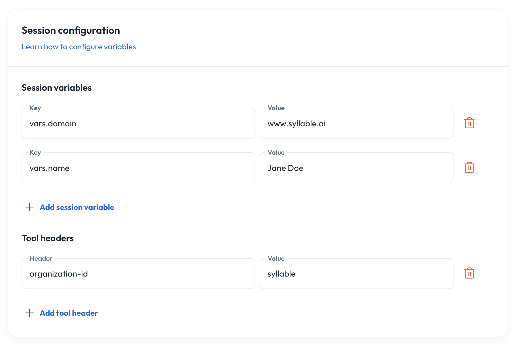
Task: Click the Session variables section title
Action: pyautogui.click(x=57, y=88)
